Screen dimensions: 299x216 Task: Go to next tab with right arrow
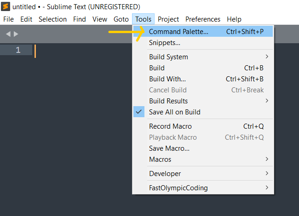[x=16, y=34]
